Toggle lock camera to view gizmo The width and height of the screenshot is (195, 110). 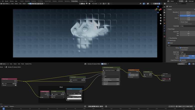click(x=161, y=23)
